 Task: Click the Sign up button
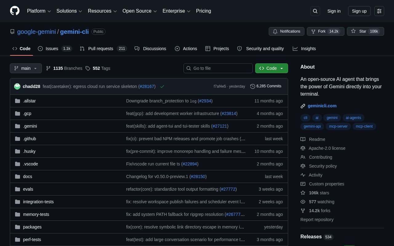click(x=359, y=11)
